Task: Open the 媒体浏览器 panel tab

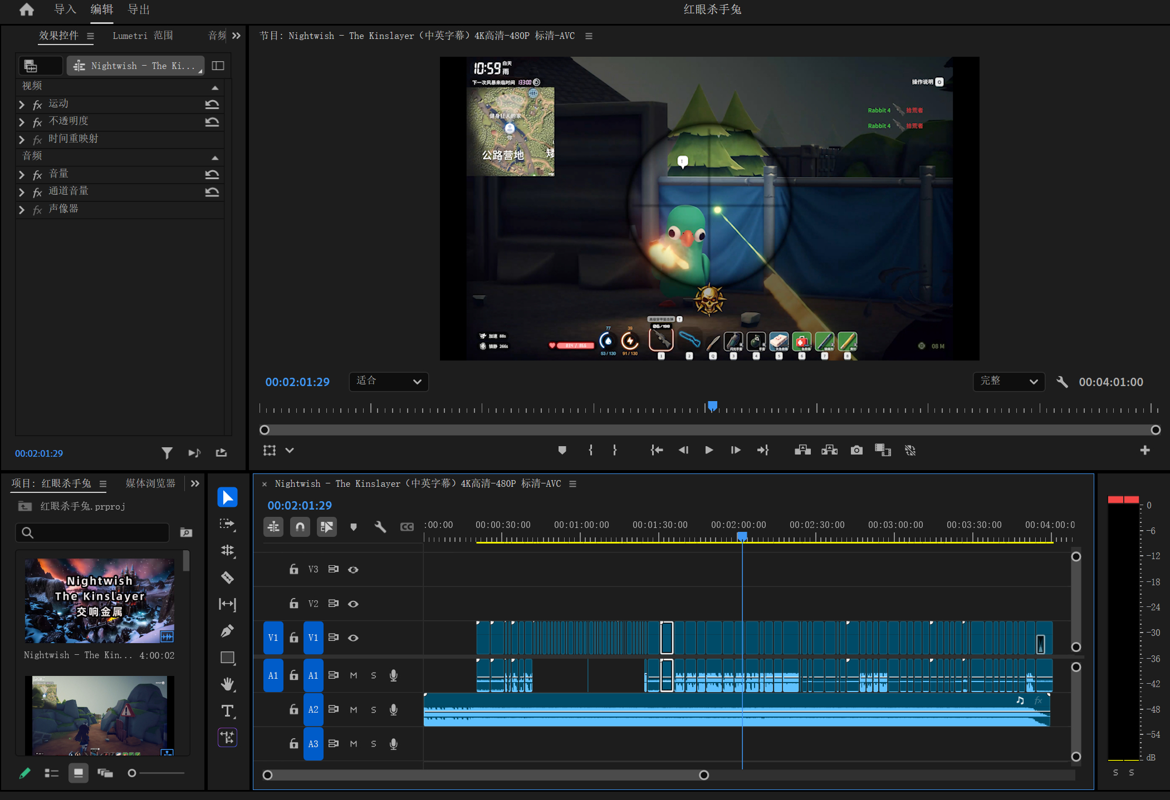Action: [150, 483]
